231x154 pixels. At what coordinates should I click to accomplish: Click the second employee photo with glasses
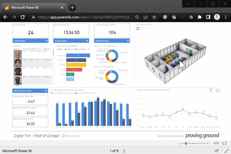(18, 63)
